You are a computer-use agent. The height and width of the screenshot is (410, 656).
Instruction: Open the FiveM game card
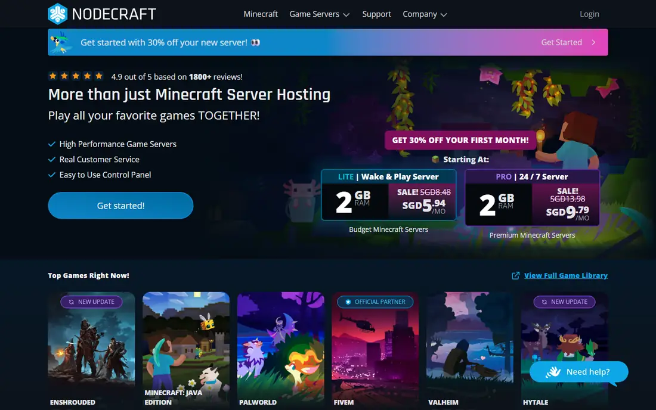tap(375, 350)
